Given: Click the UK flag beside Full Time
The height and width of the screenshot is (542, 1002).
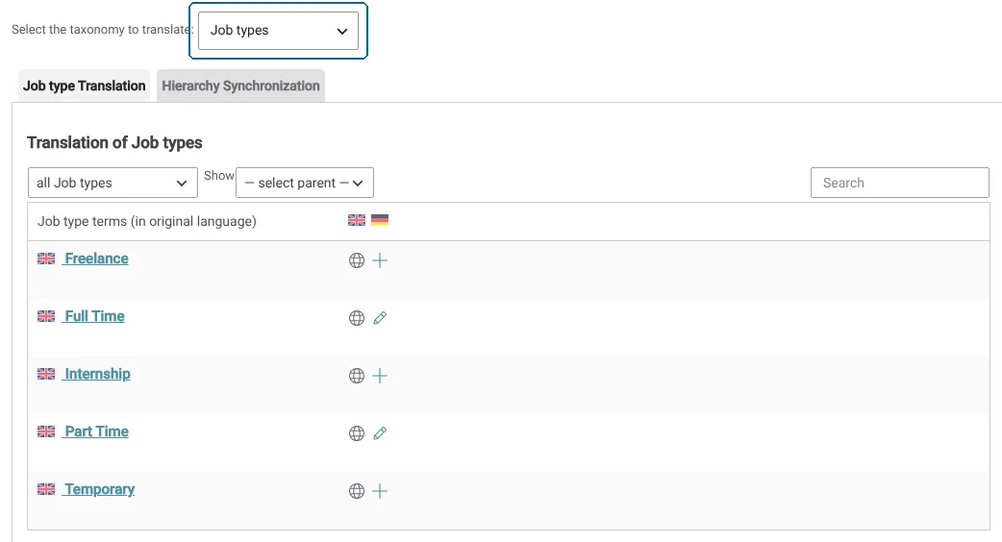Looking at the screenshot, I should (x=46, y=316).
